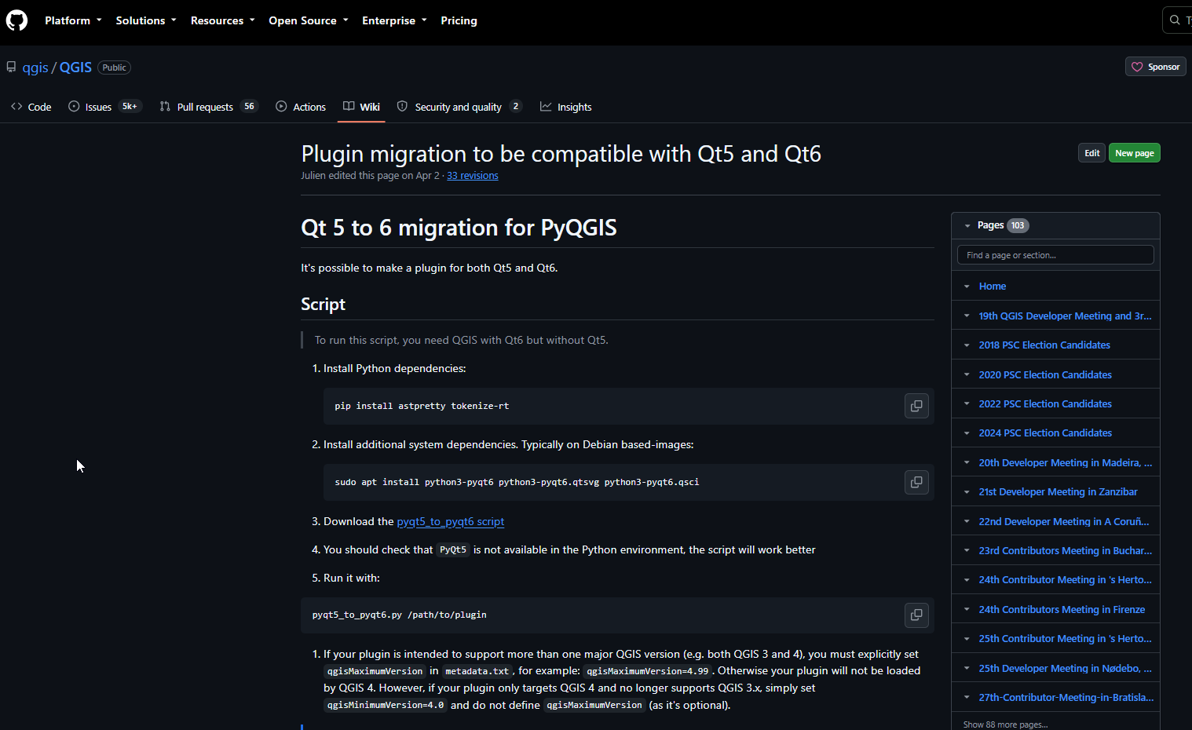This screenshot has width=1192, height=730.
Task: Click the Sponsor heart button
Action: point(1156,67)
